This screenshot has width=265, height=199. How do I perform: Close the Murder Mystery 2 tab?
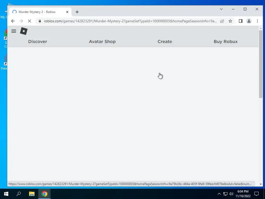[x=67, y=12]
